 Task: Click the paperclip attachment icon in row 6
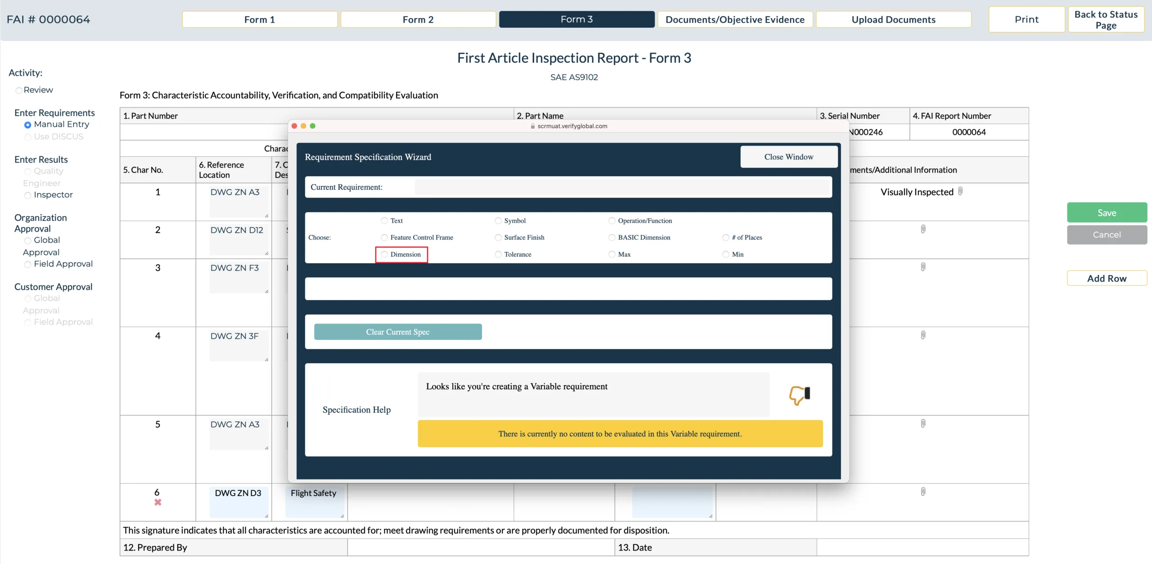(x=923, y=492)
